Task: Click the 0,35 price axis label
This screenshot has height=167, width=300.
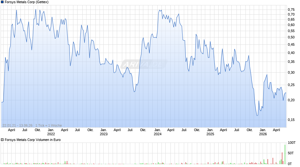Action: tap(291, 62)
